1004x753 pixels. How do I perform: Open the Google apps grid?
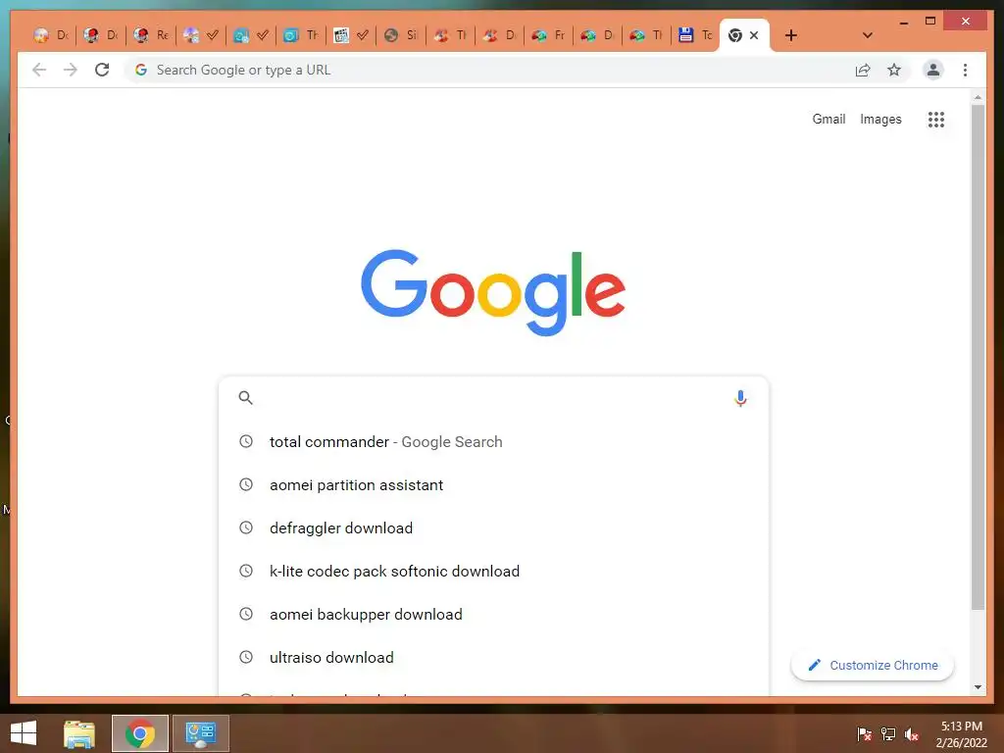click(936, 119)
